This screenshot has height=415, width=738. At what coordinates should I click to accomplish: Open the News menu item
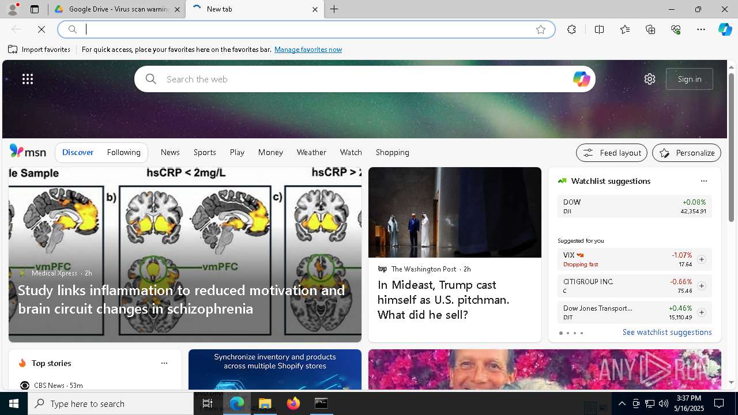tap(170, 152)
